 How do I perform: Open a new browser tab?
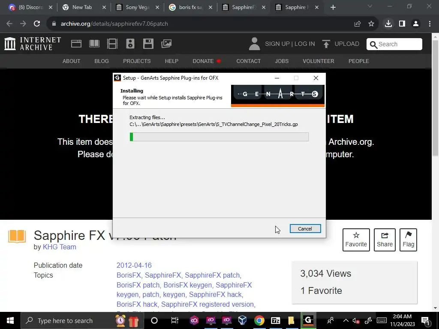(333, 8)
